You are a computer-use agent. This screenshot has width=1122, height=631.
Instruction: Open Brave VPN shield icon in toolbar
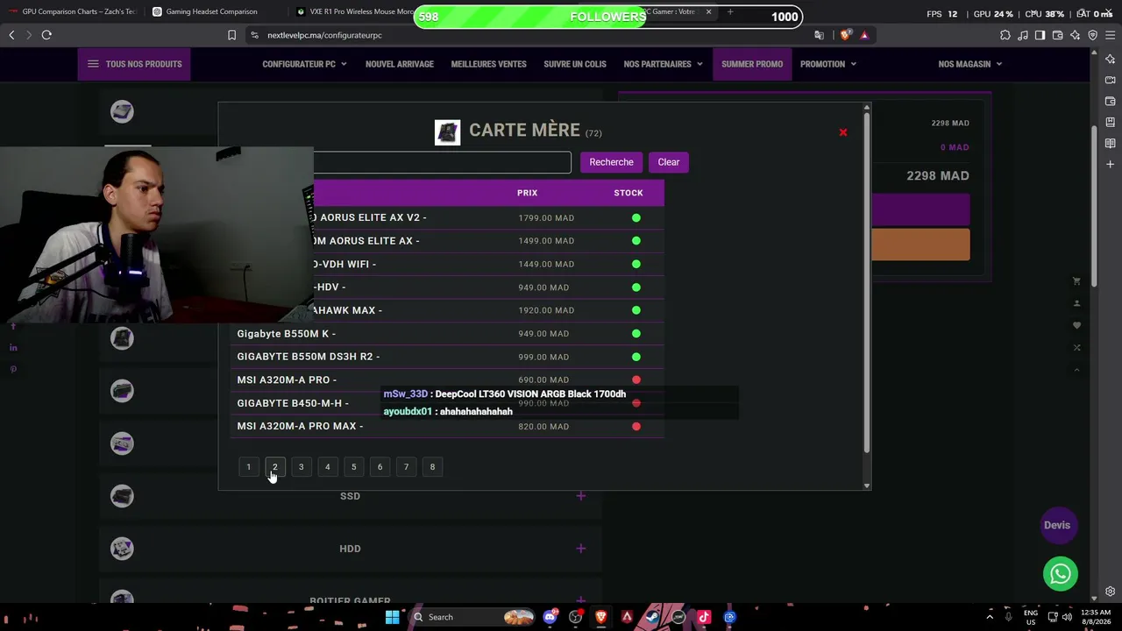1093,35
